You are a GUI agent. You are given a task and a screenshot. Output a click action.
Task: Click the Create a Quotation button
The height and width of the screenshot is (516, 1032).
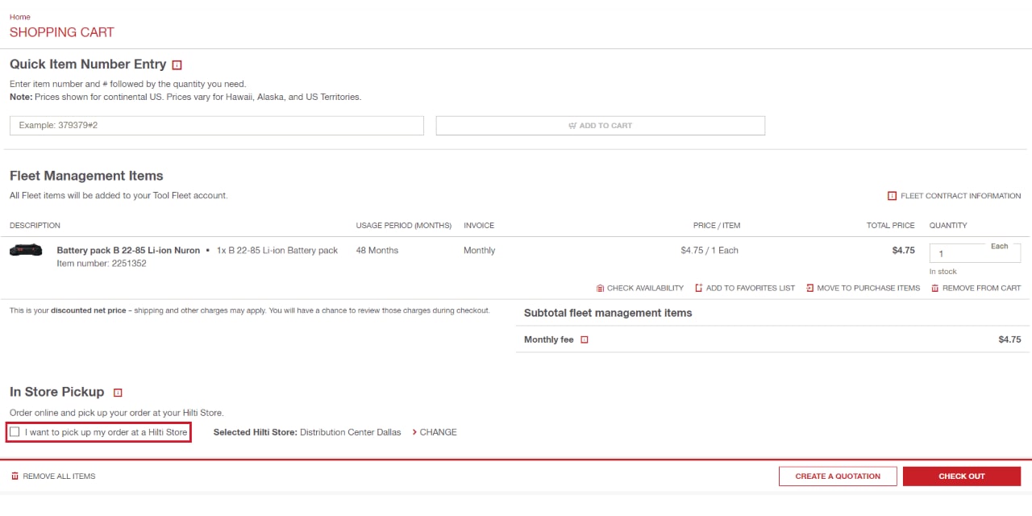(837, 476)
